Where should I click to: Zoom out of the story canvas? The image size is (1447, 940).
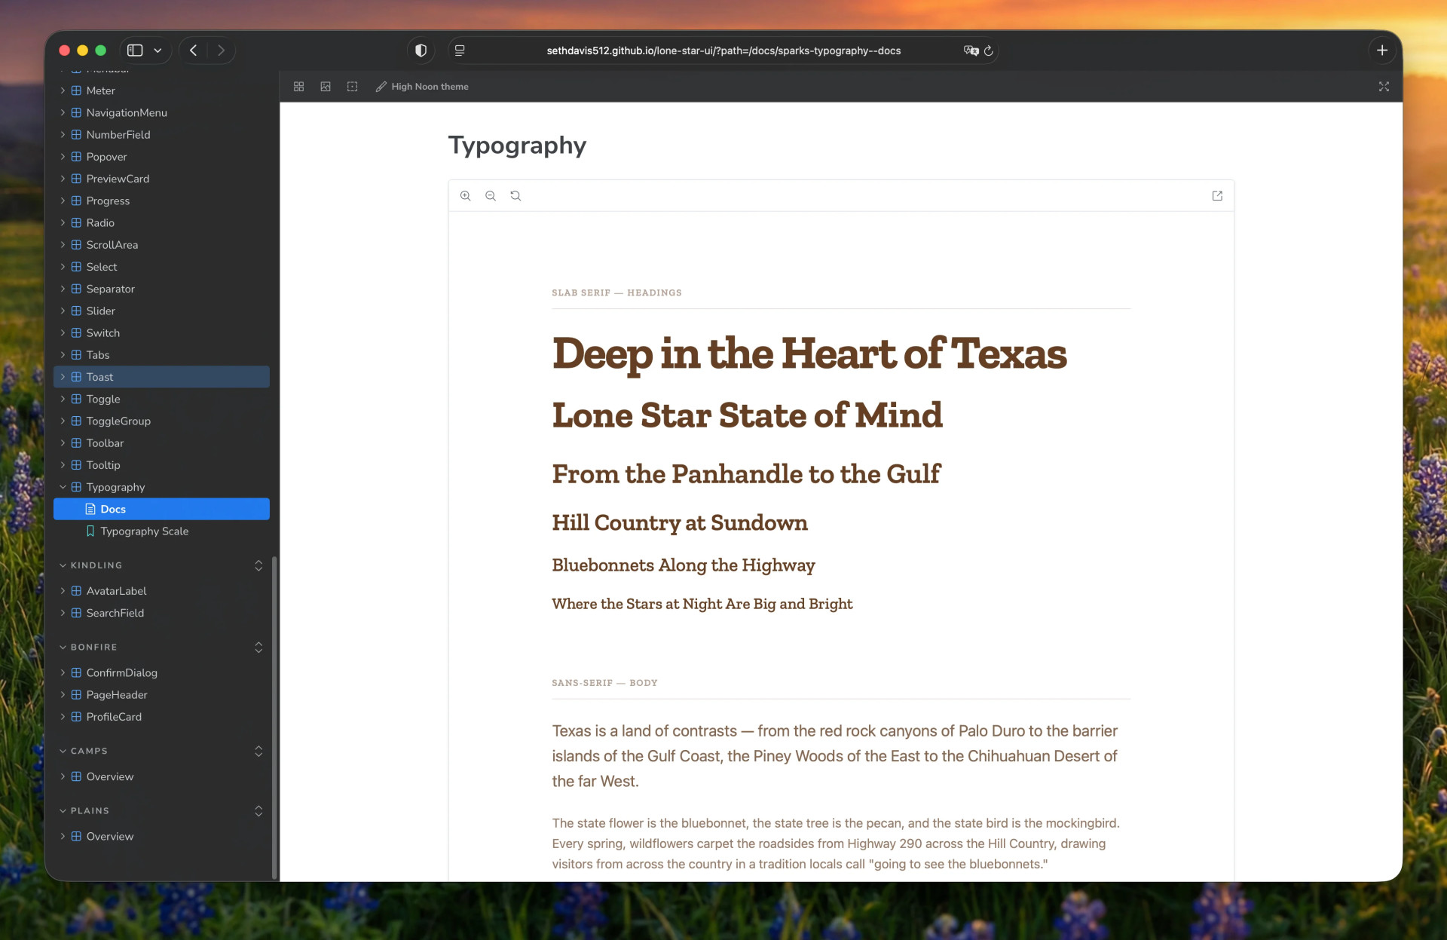pos(491,195)
